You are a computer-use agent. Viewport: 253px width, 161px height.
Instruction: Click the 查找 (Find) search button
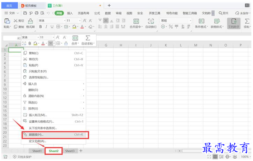[x=223, y=13]
